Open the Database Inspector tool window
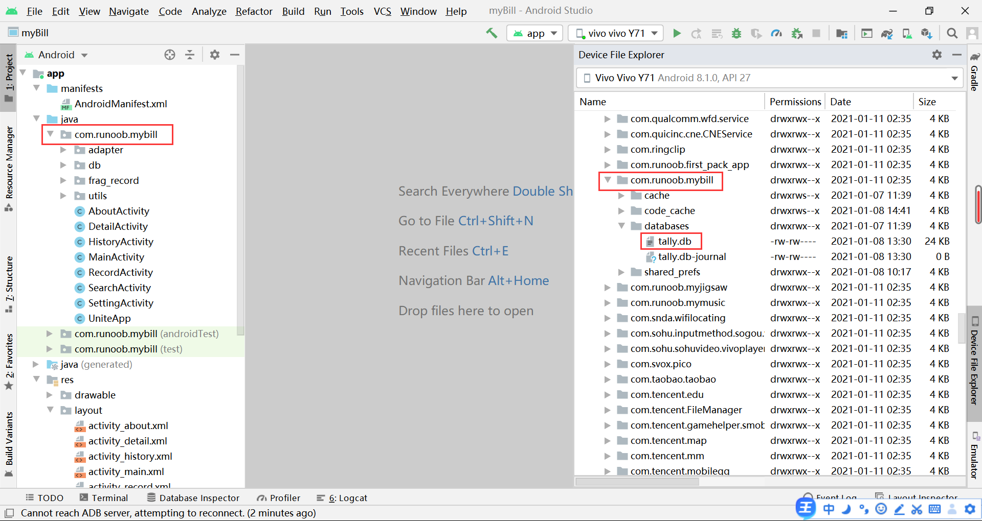The image size is (982, 521). [x=193, y=498]
